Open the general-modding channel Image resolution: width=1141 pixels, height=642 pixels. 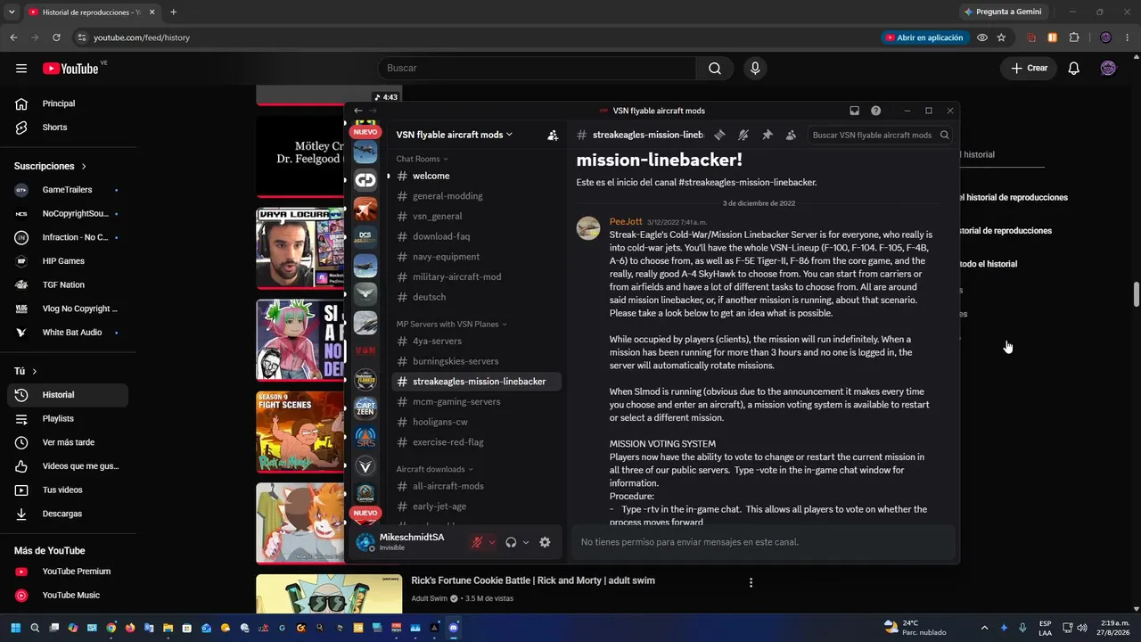tap(476, 196)
